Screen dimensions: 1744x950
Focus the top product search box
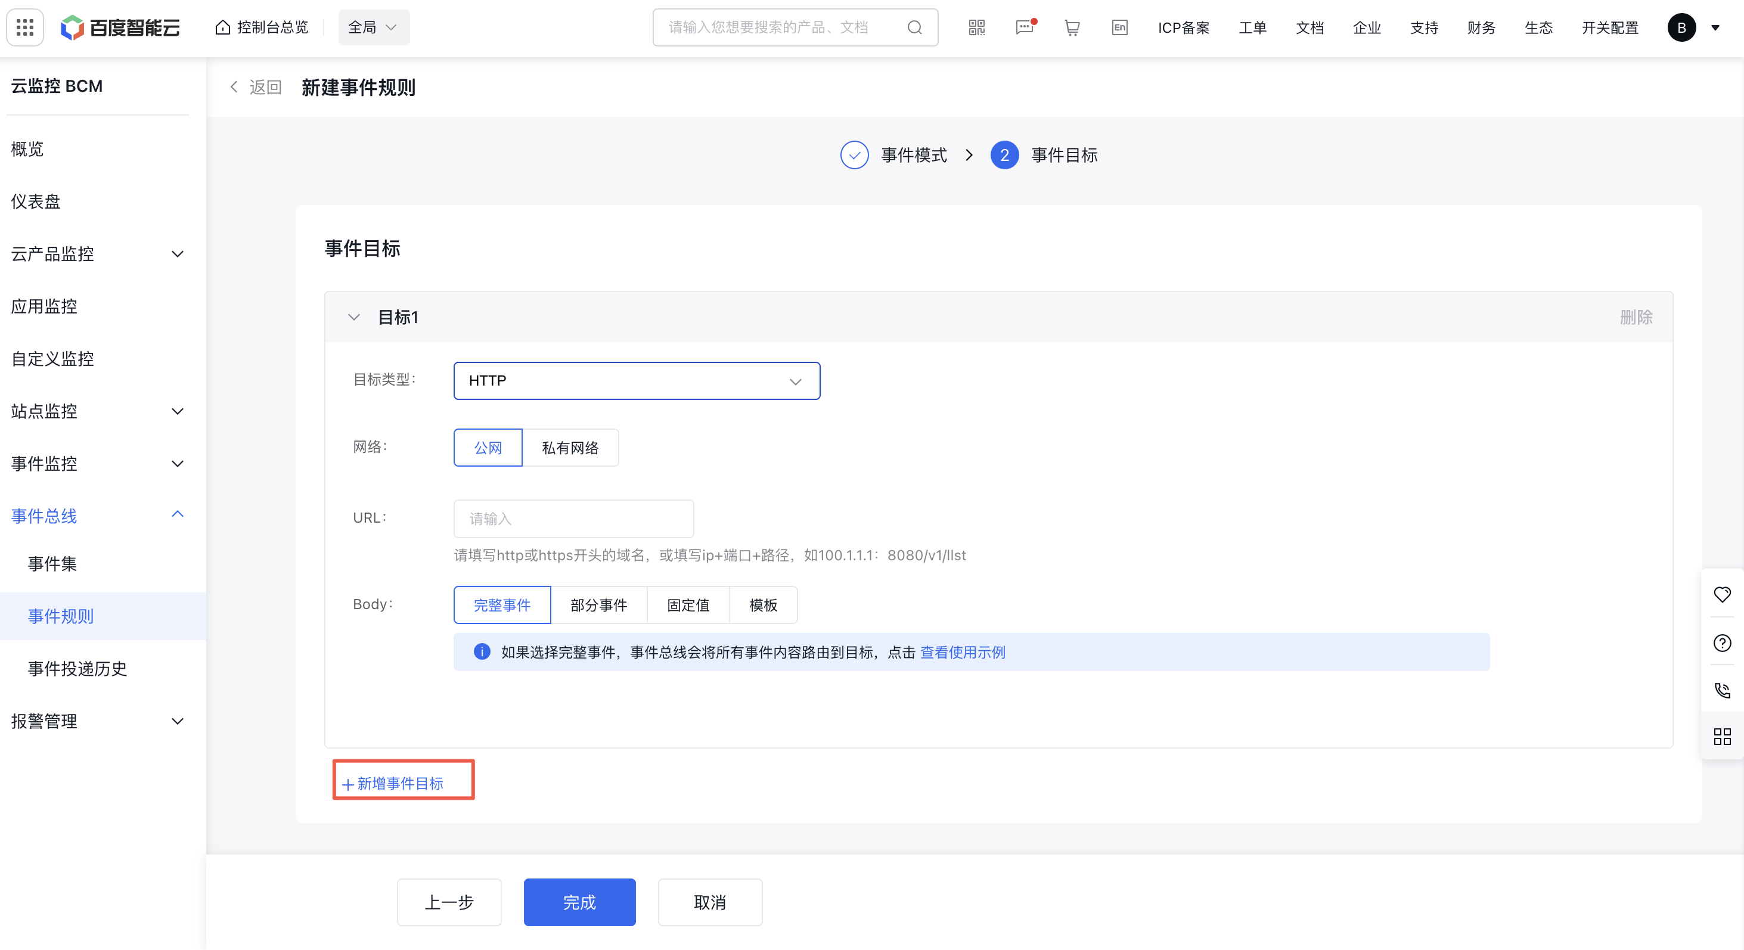point(795,27)
